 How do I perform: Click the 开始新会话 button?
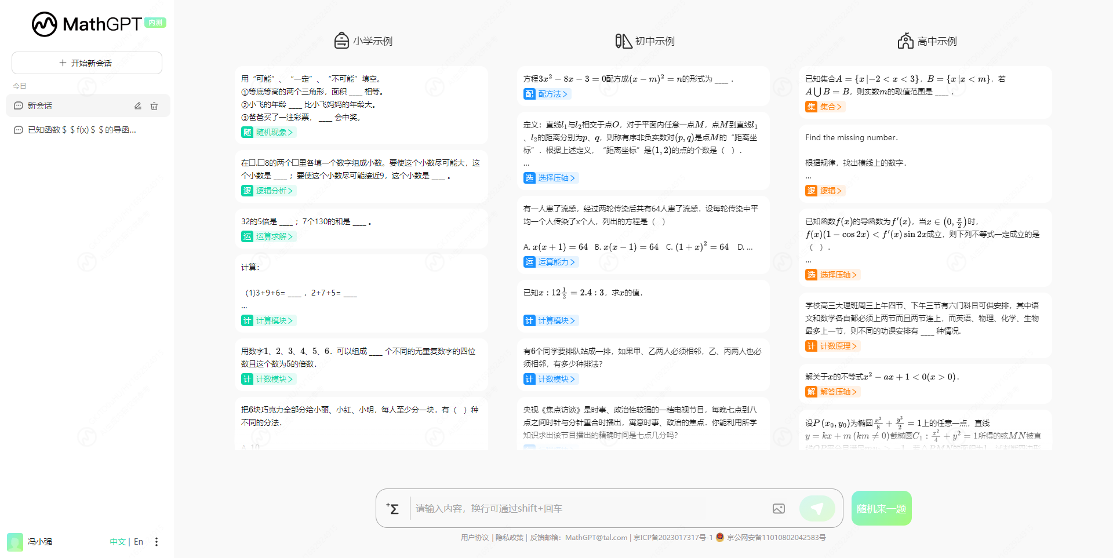click(x=87, y=63)
